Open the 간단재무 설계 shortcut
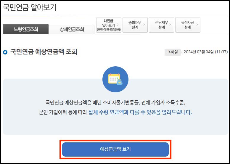 pos(161,25)
